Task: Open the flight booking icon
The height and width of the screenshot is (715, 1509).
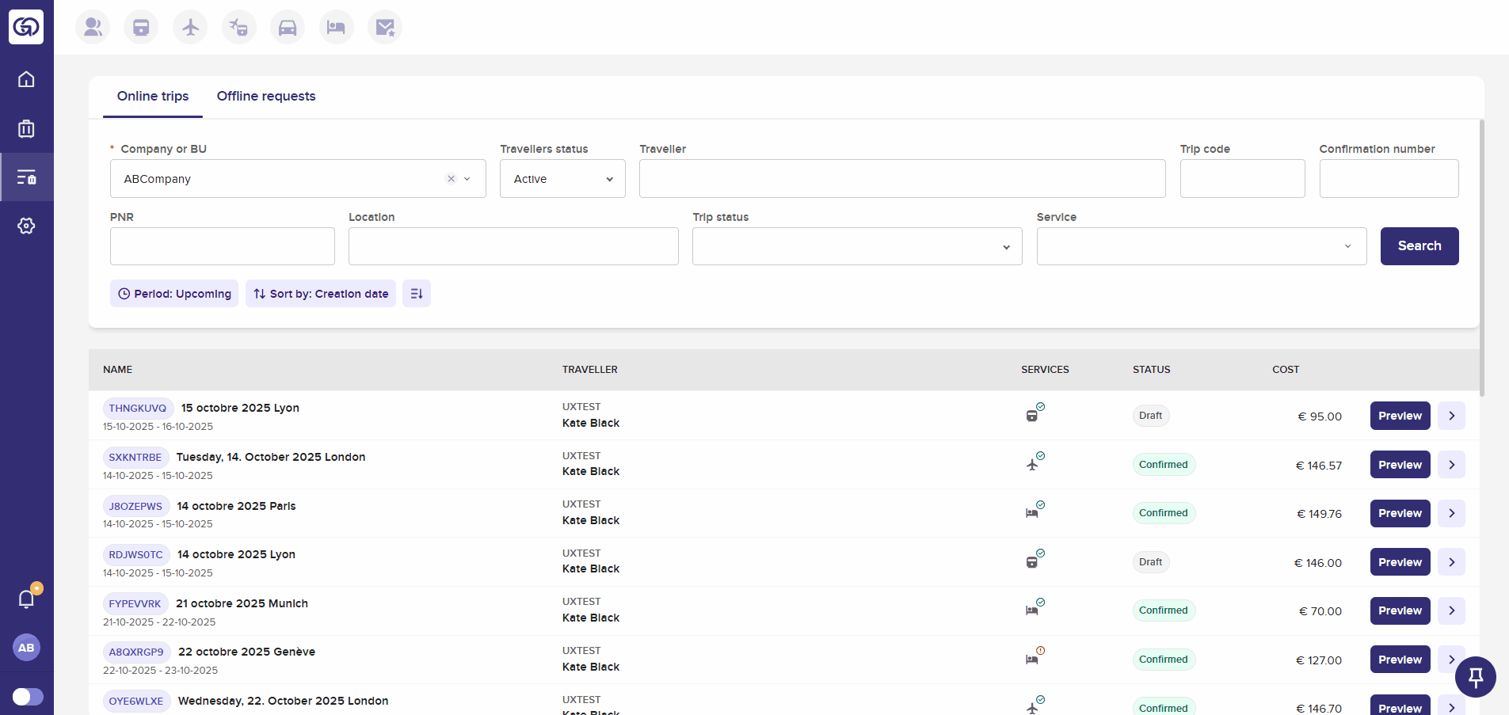Action: pyautogui.click(x=190, y=28)
